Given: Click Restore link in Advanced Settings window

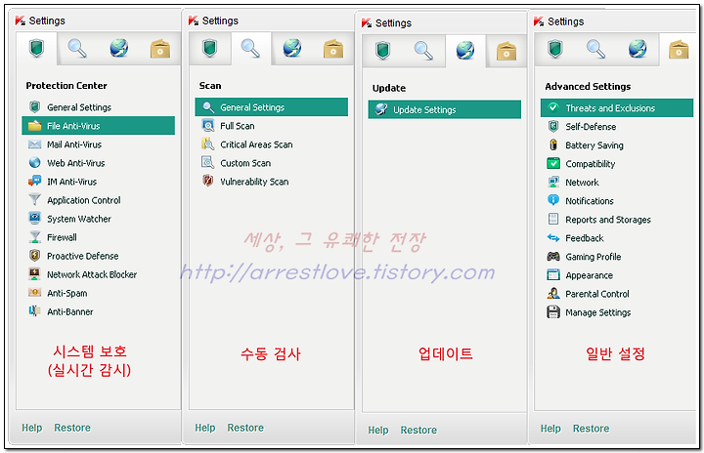Looking at the screenshot, I should tap(591, 429).
